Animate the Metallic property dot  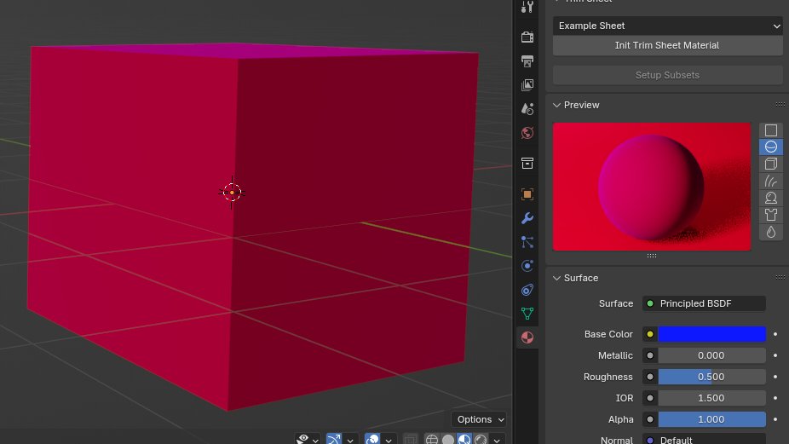point(775,355)
